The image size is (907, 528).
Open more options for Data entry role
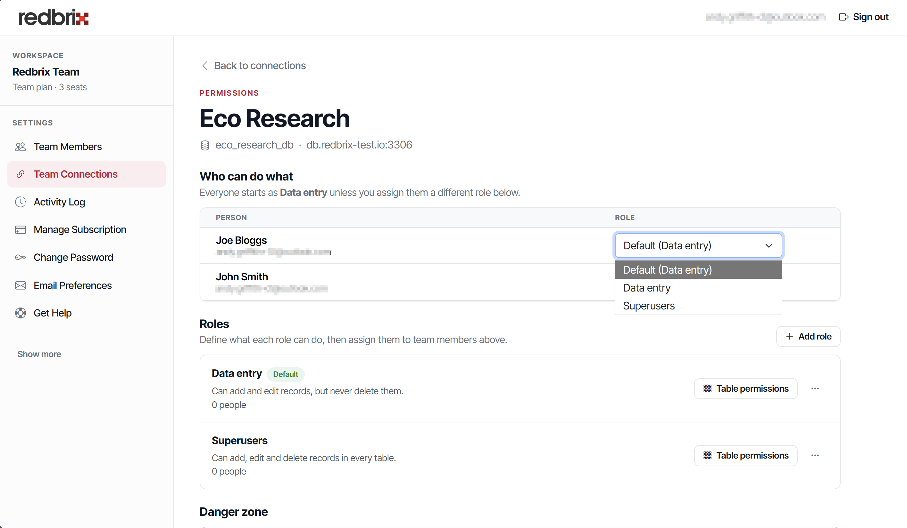(x=815, y=388)
